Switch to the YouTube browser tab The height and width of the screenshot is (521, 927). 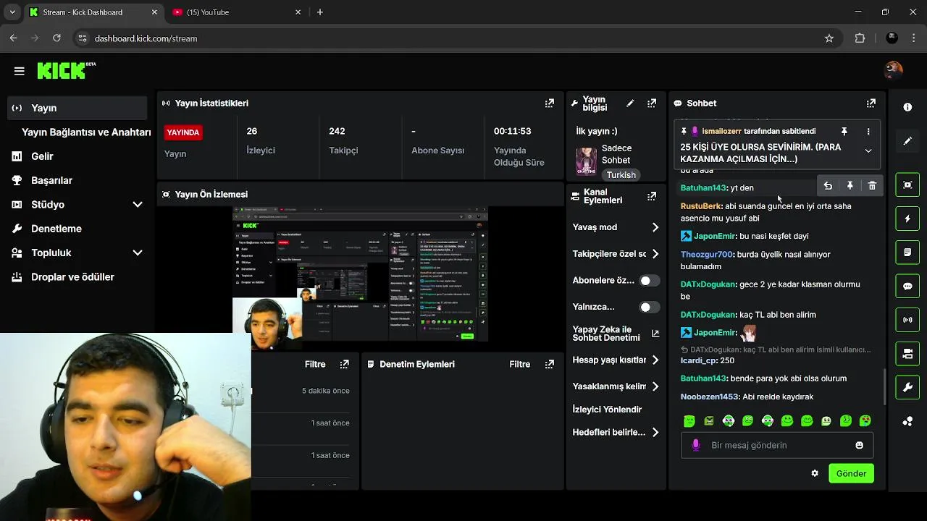(236, 12)
